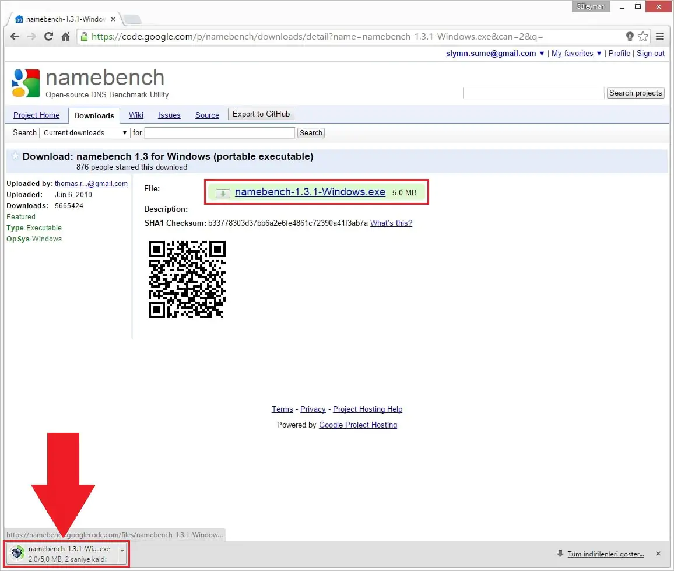Open the Issues tab
This screenshot has height=571, width=674.
169,115
